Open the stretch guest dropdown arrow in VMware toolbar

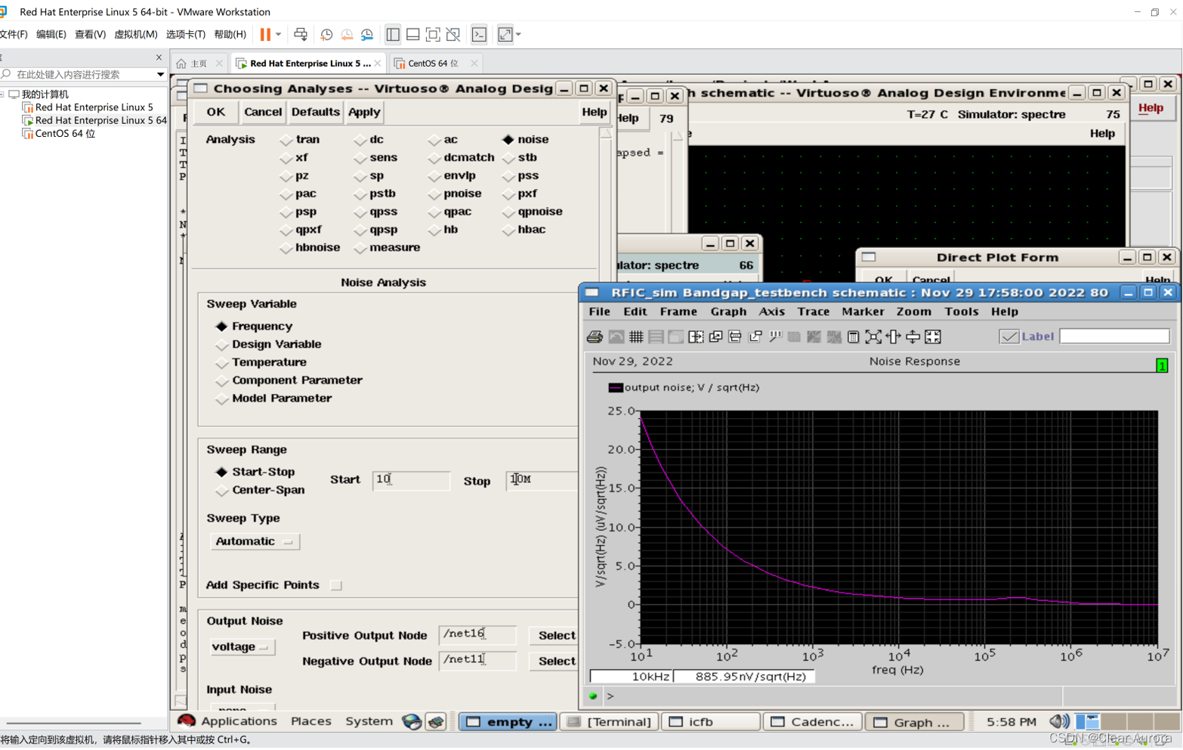[x=519, y=34]
